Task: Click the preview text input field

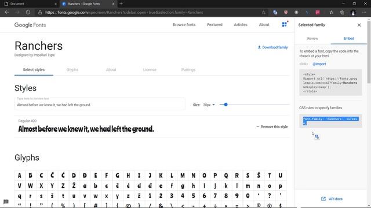Action: (100, 104)
